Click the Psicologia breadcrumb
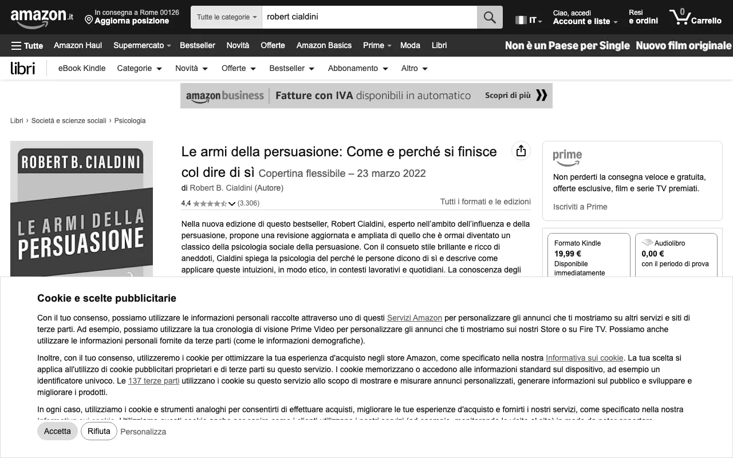This screenshot has width=733, height=458. pyautogui.click(x=130, y=121)
